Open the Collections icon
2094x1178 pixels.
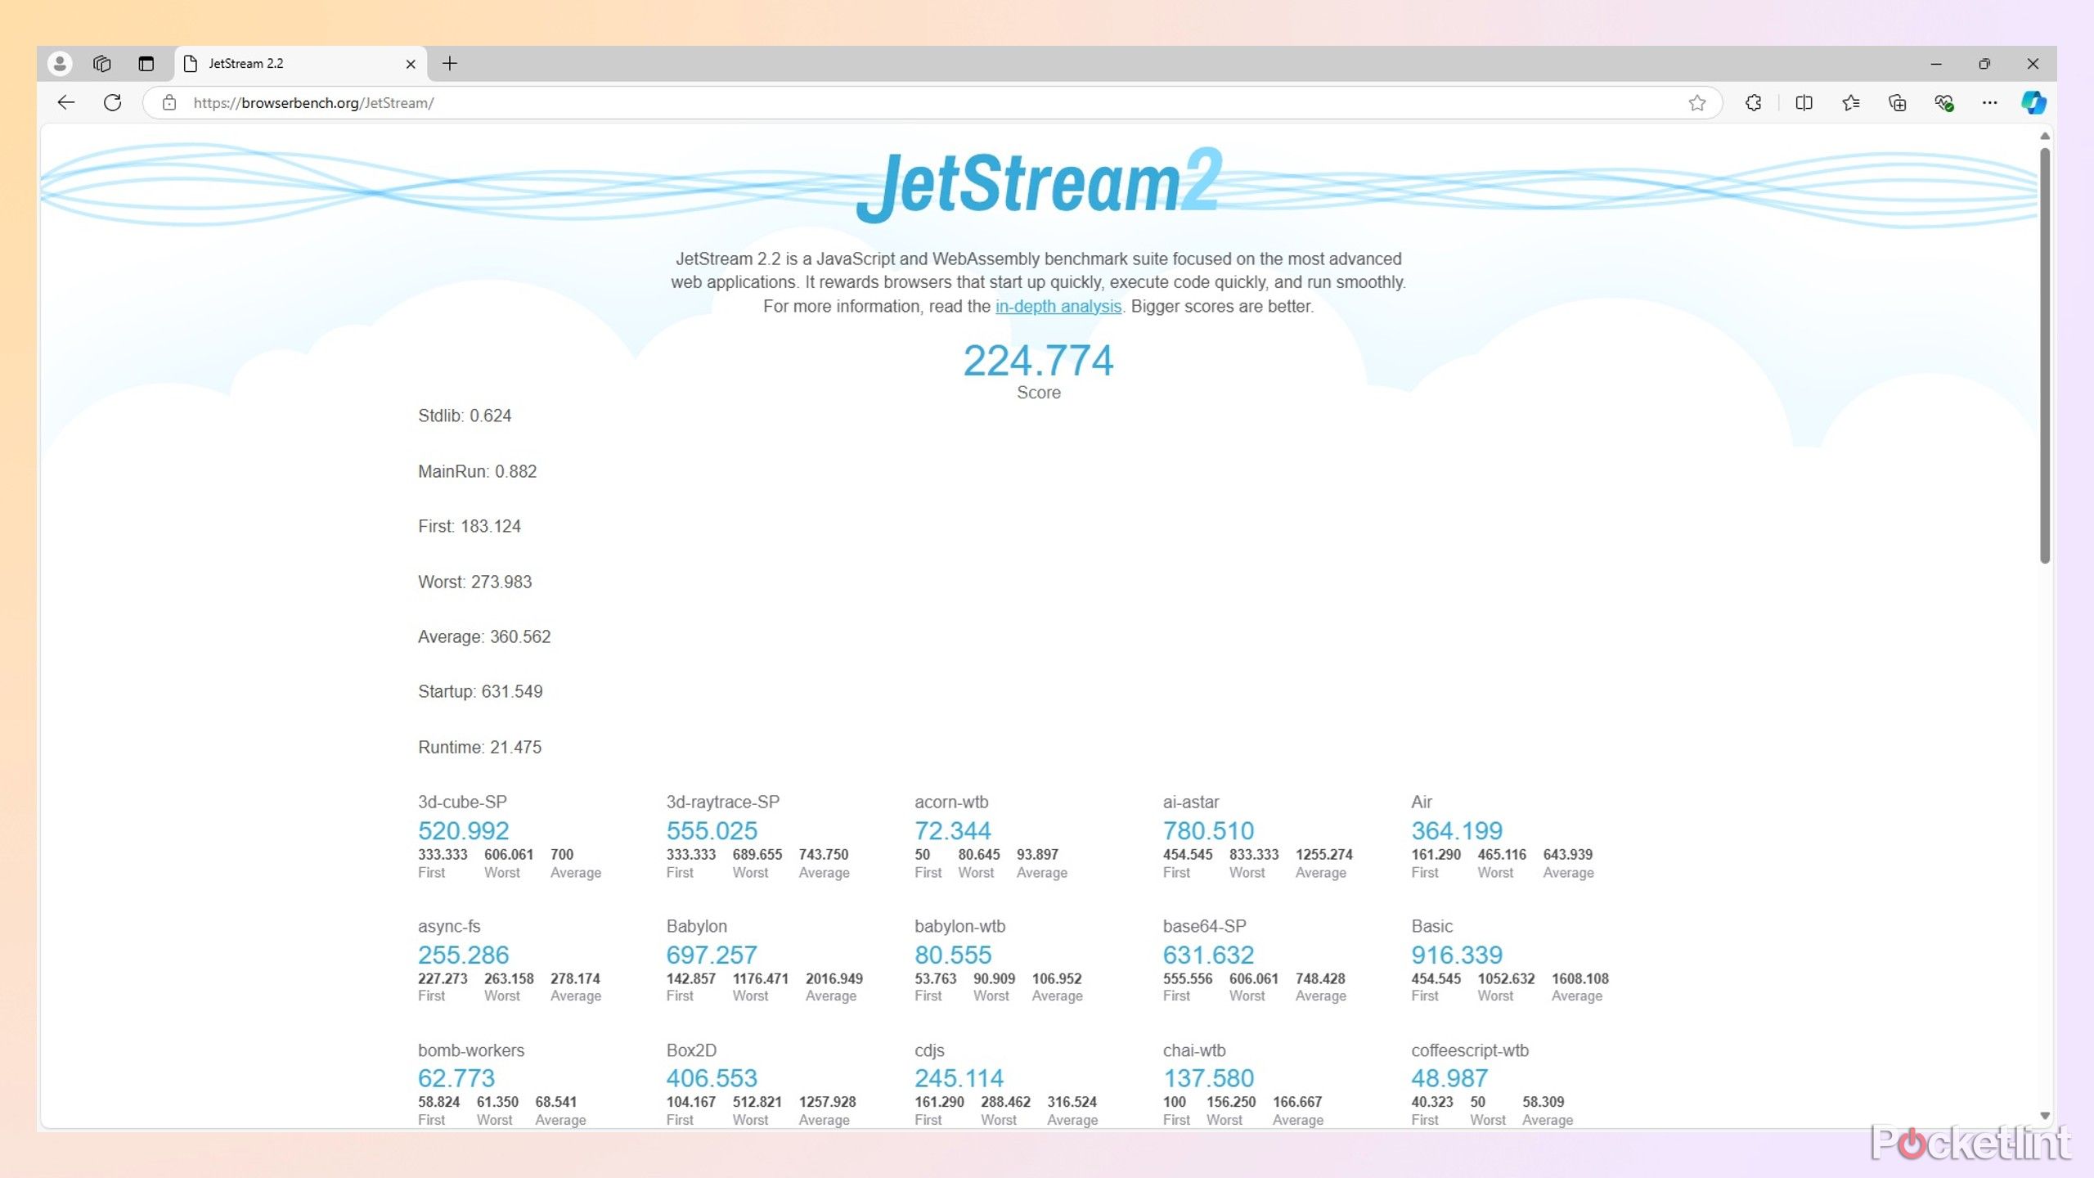(x=1898, y=103)
